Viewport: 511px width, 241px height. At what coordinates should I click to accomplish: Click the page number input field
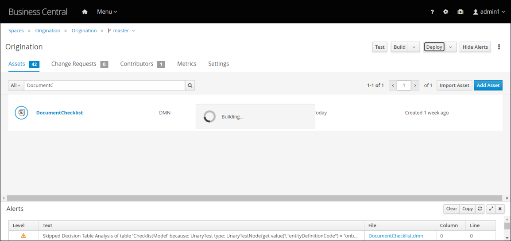pyautogui.click(x=404, y=86)
